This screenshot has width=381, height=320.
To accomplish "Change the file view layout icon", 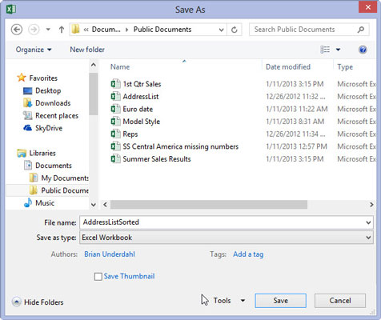I will click(x=325, y=50).
